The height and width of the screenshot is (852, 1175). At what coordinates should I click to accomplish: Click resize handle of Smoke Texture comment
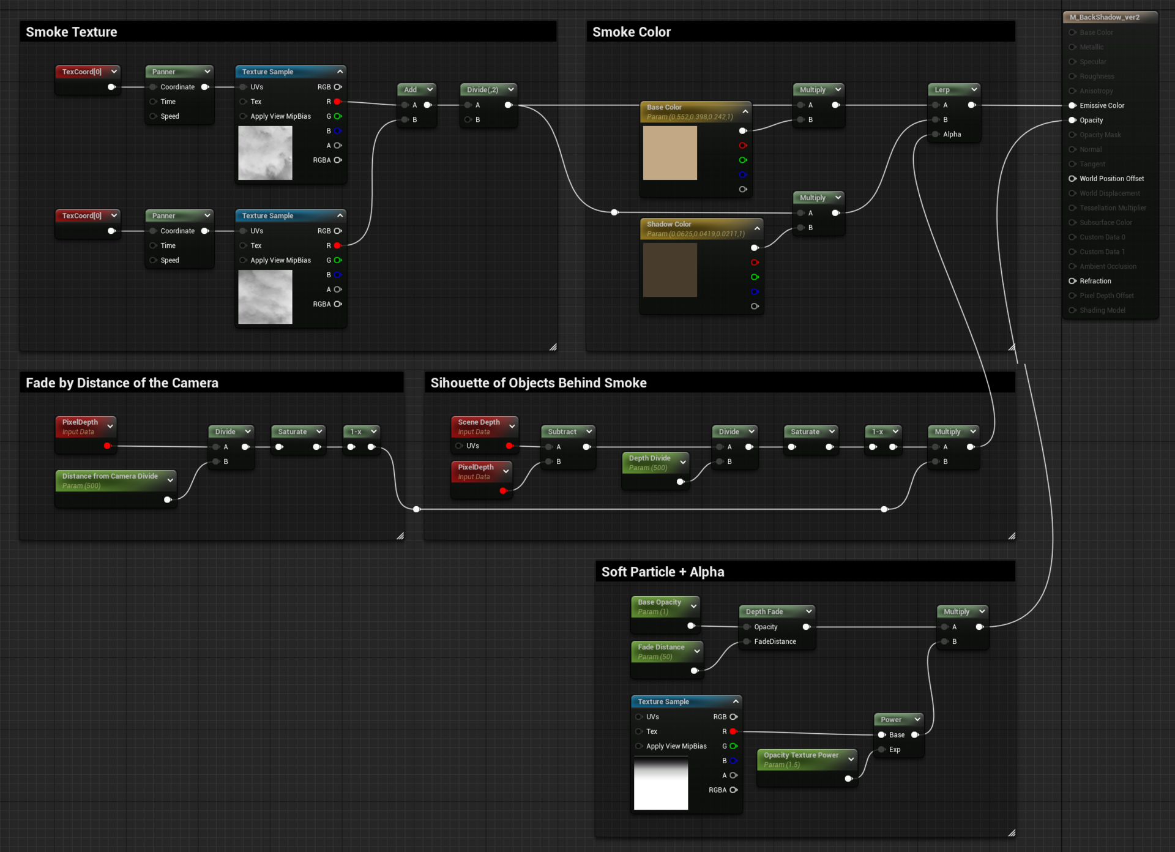(x=553, y=347)
